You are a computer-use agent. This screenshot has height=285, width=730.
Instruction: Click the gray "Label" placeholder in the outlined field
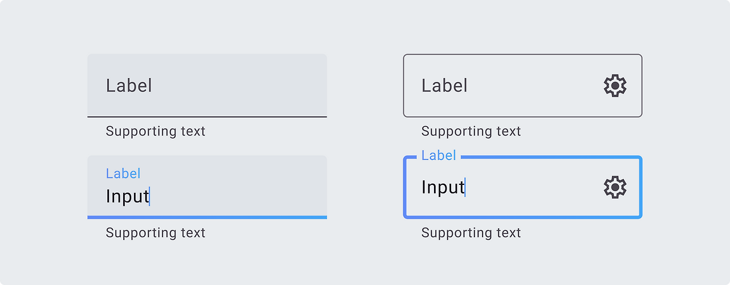coord(444,86)
